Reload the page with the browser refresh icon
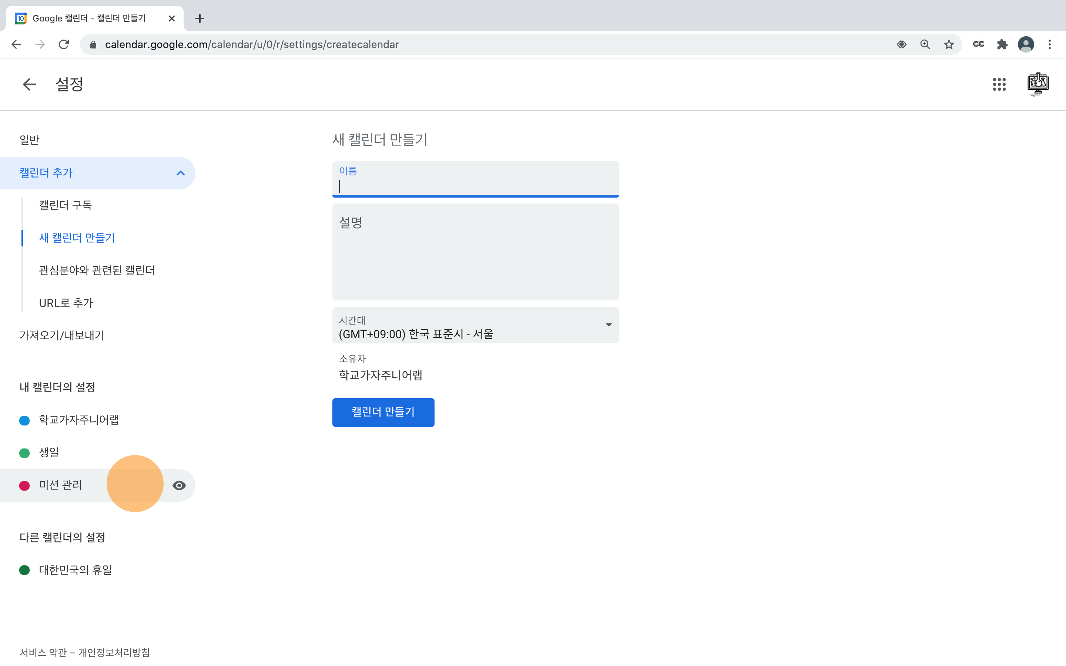This screenshot has height=666, width=1066. point(64,44)
